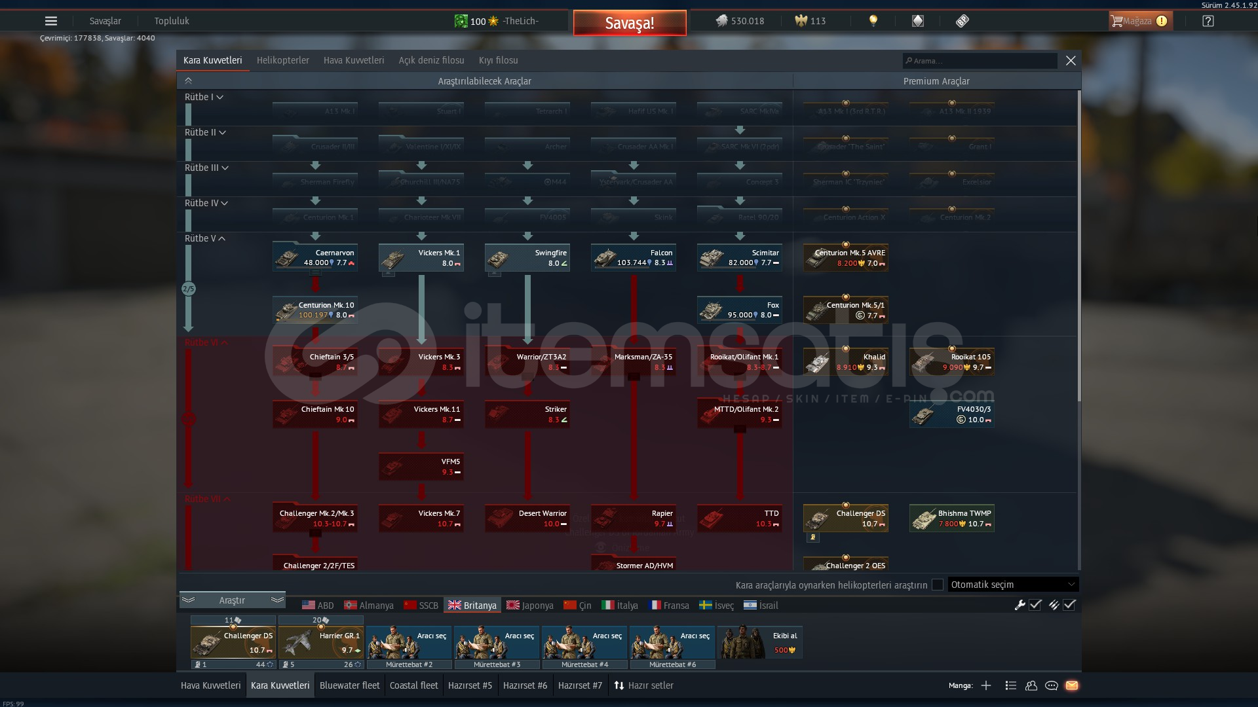Select the Centurion Mk.10 vehicle
This screenshot has height=707, width=1258.
point(315,310)
